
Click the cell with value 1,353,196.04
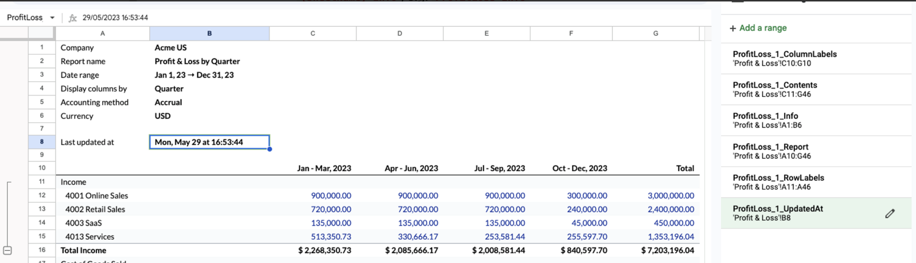(656, 237)
